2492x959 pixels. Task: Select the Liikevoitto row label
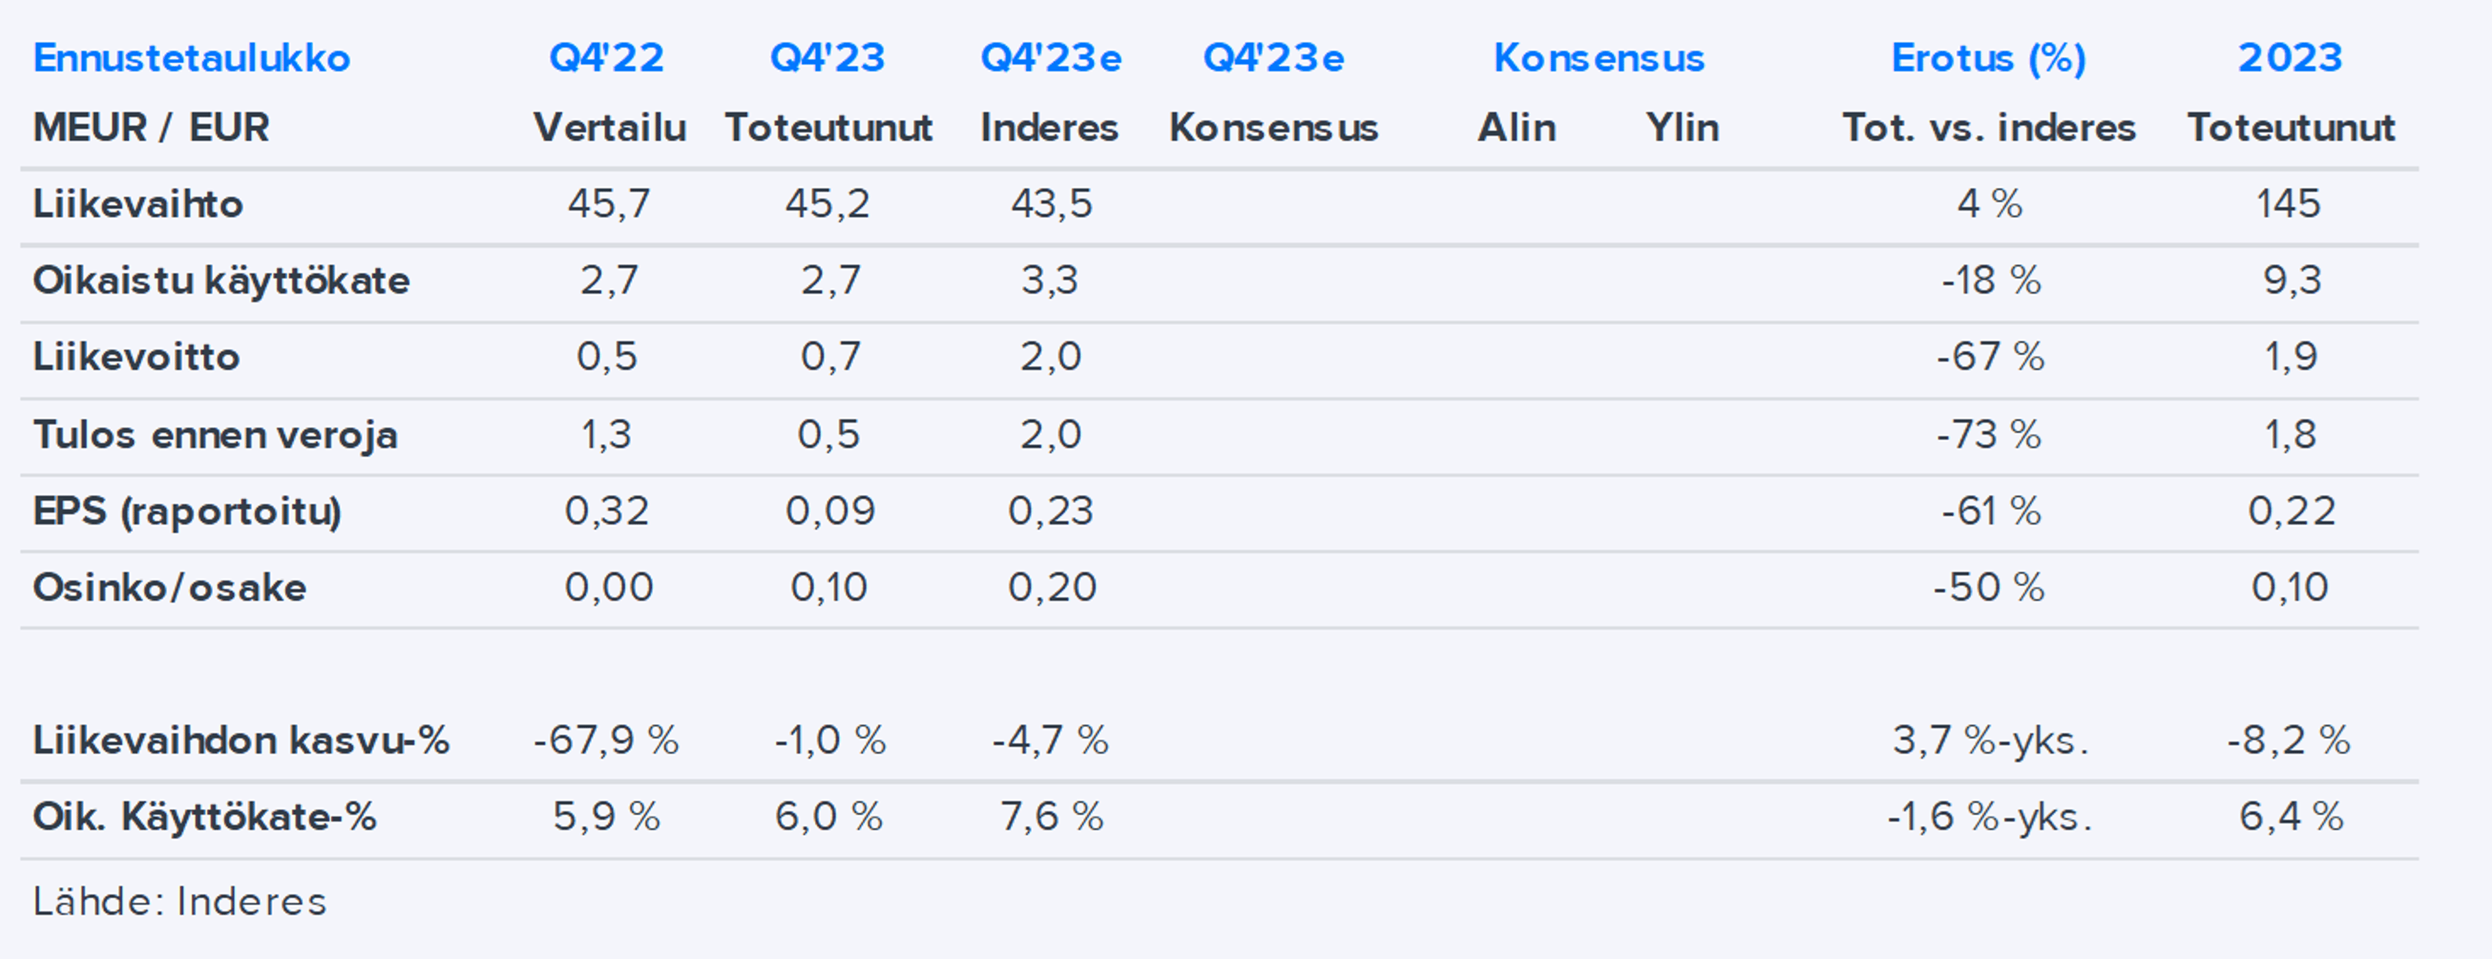tap(136, 357)
